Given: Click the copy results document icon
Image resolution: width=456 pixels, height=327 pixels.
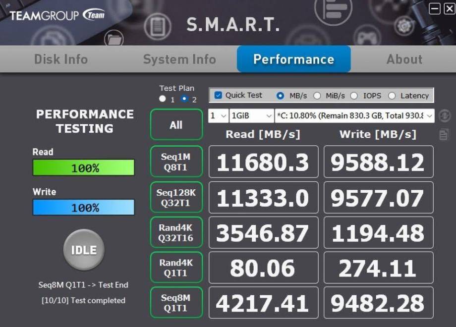Looking at the screenshot, I should [x=444, y=134].
